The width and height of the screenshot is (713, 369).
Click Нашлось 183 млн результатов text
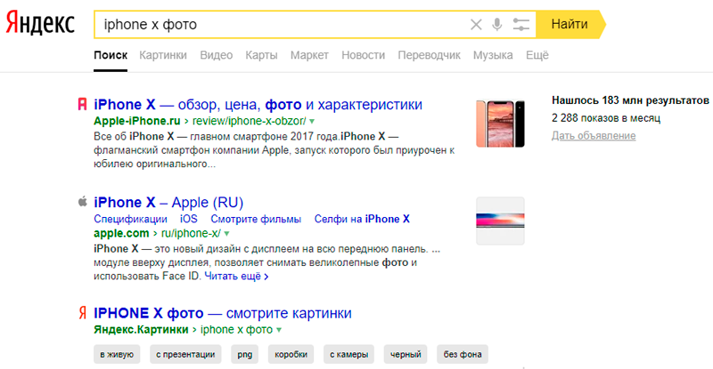click(x=630, y=100)
